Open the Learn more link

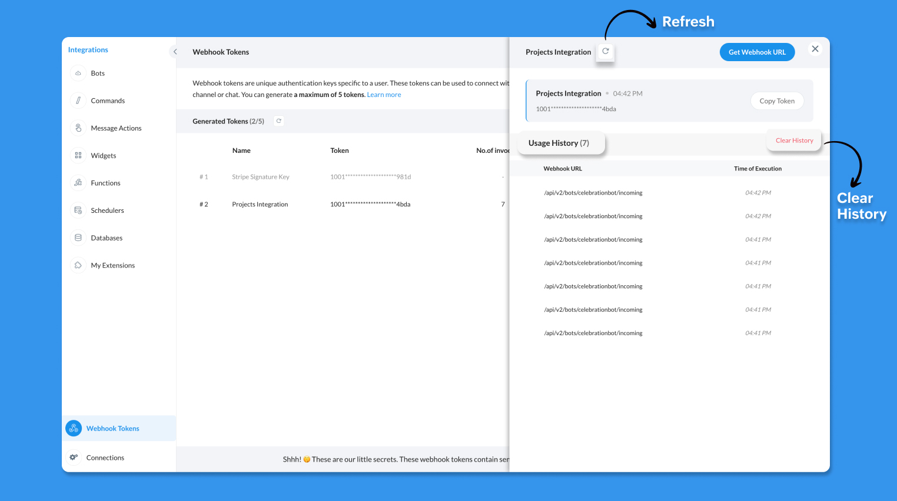point(384,95)
